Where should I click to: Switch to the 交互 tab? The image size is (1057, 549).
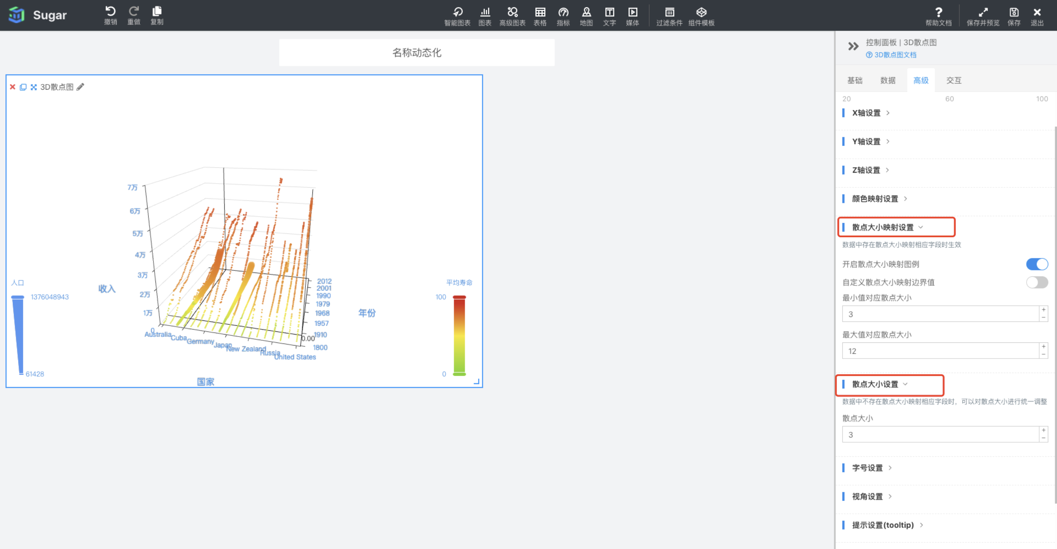(954, 80)
